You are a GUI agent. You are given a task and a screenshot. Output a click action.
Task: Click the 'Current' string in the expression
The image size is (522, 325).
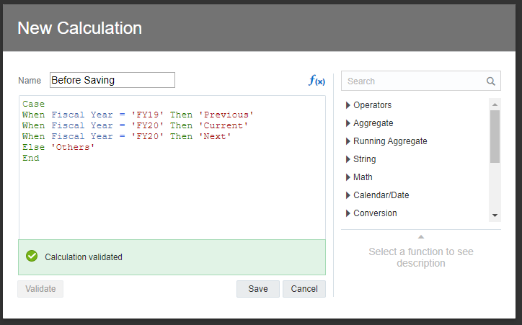point(224,125)
